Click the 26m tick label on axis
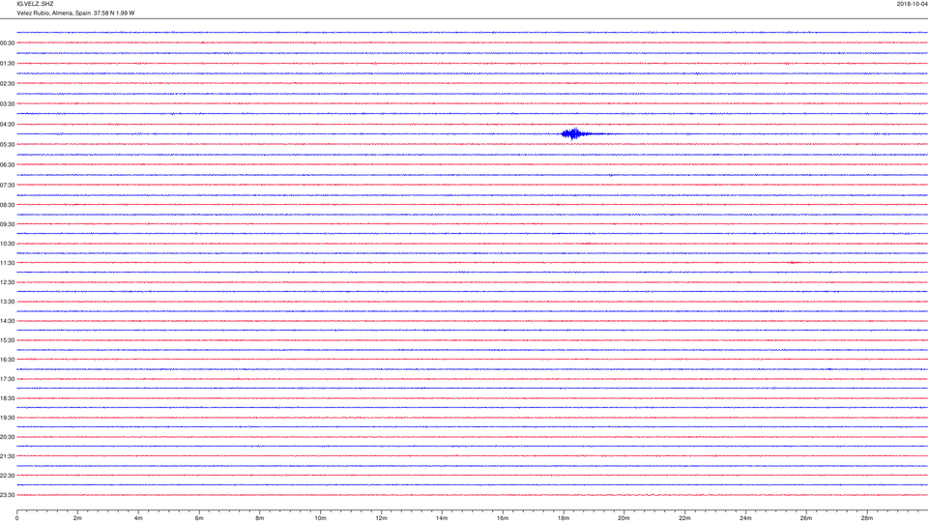 click(806, 518)
